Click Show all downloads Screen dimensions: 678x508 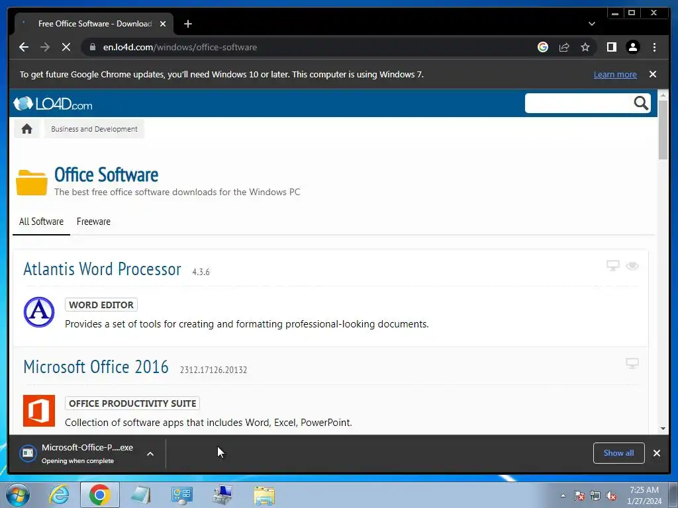click(x=619, y=453)
